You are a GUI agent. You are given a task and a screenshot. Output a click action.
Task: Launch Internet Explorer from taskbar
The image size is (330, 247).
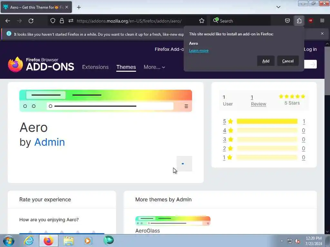29,241
